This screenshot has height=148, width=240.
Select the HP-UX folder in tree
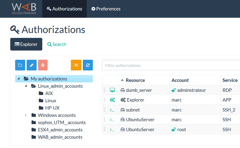52,108
